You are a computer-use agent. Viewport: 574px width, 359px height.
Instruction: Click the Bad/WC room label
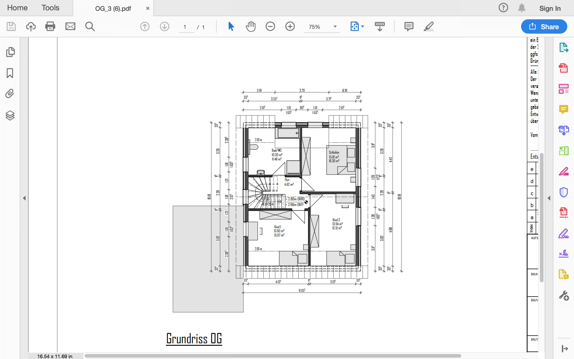pyautogui.click(x=277, y=150)
